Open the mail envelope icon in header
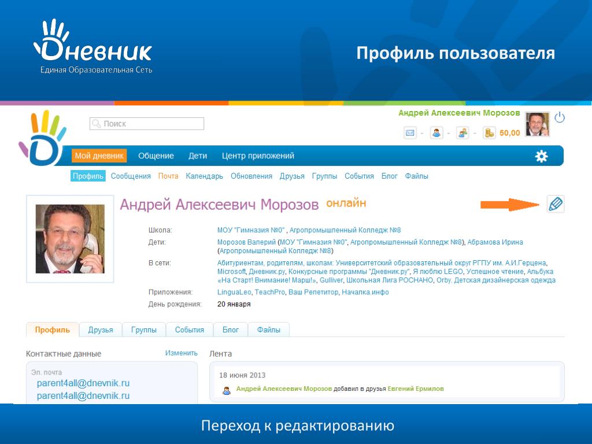This screenshot has height=444, width=592. coord(410,133)
